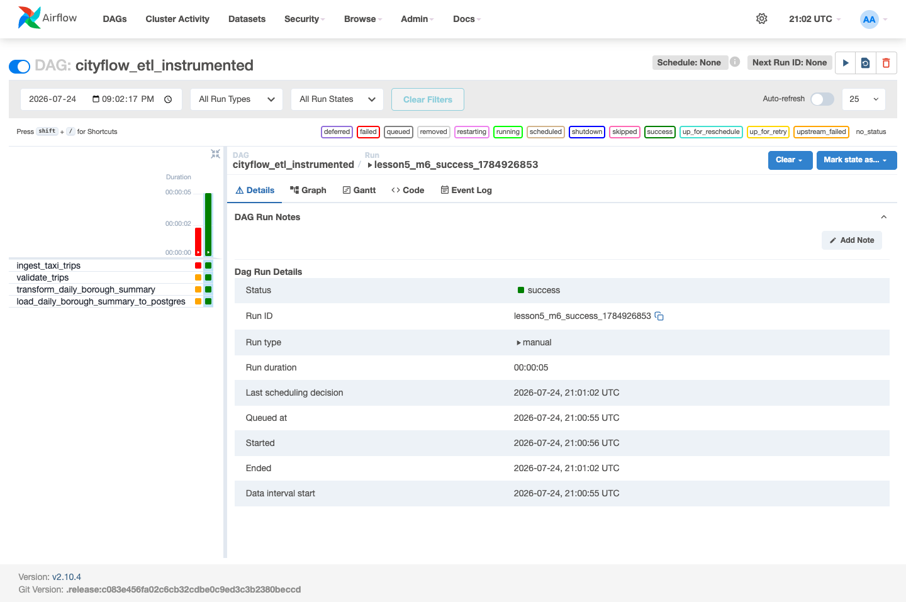Open the 21:02 UTC timezone dropdown
906x602 pixels.
click(815, 19)
